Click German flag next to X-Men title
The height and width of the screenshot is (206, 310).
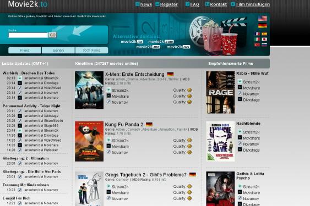pos(170,74)
